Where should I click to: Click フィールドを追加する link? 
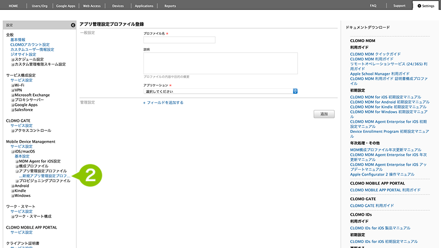tap(163, 103)
